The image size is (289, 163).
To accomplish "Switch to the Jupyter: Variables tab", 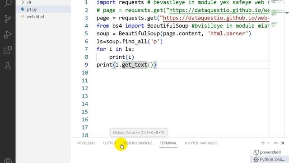I will point(201,143).
